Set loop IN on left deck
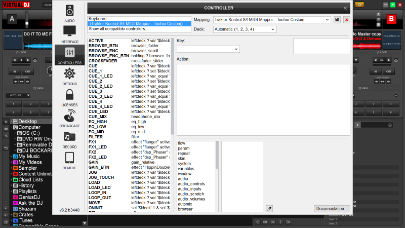405x228 pixels. click(x=15, y=71)
